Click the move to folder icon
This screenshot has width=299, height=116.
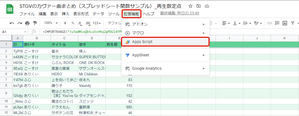198,6
